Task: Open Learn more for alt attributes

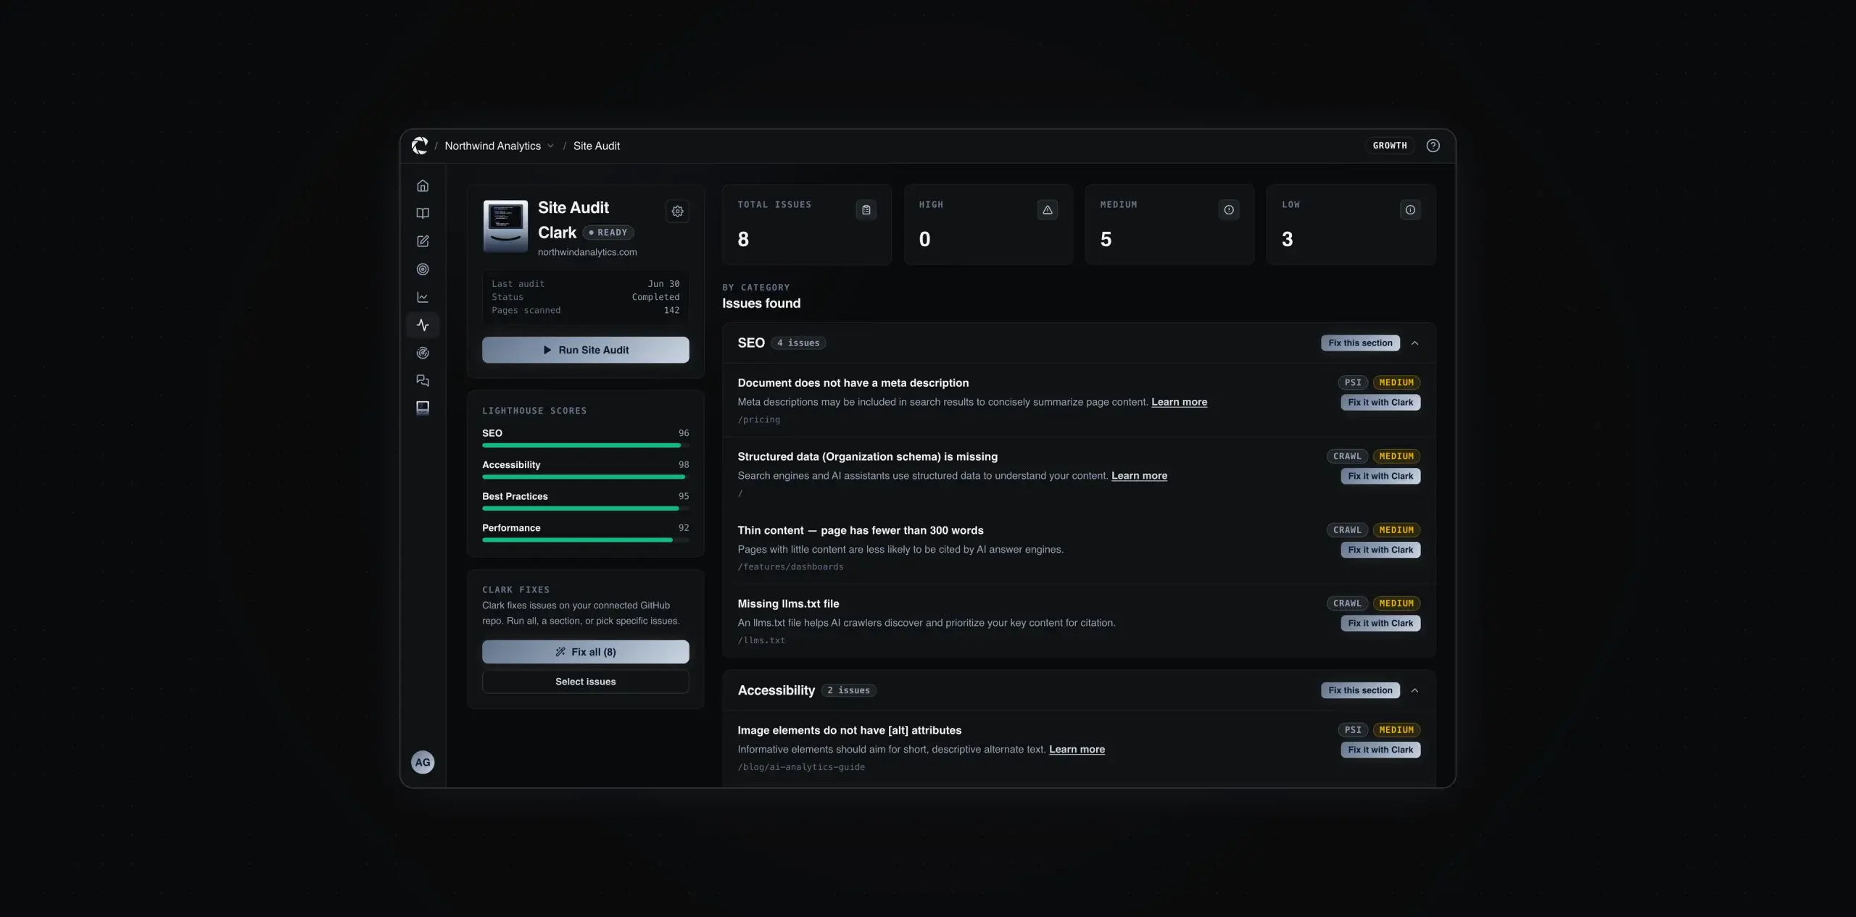Action: pyautogui.click(x=1077, y=750)
